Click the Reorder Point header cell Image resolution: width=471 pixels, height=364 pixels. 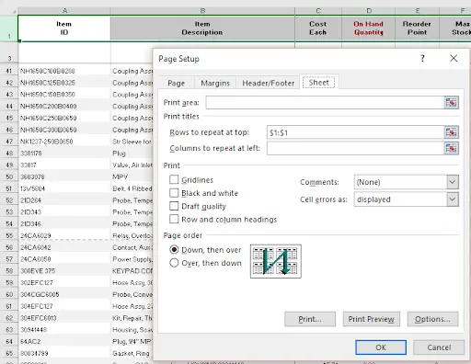417,28
